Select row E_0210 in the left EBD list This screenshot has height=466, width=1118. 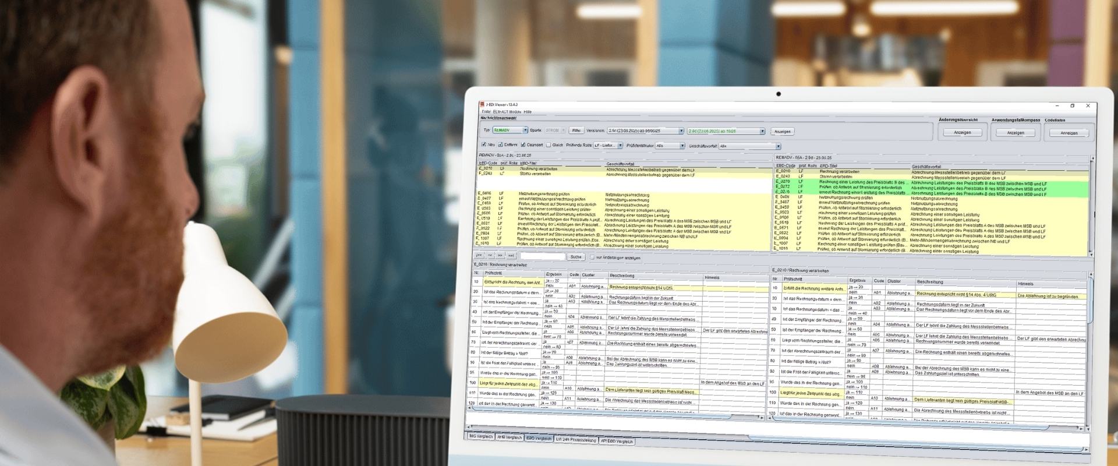click(x=625, y=169)
